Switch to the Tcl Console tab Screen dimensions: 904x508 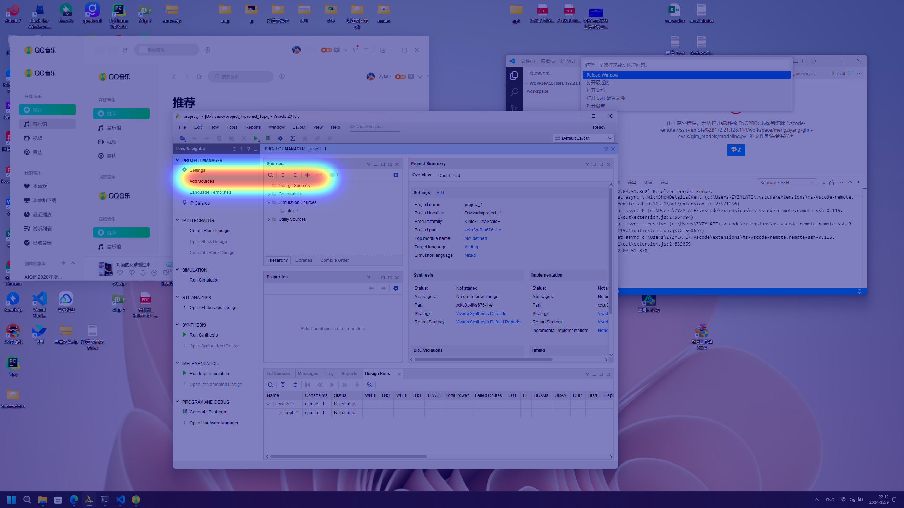click(x=278, y=374)
